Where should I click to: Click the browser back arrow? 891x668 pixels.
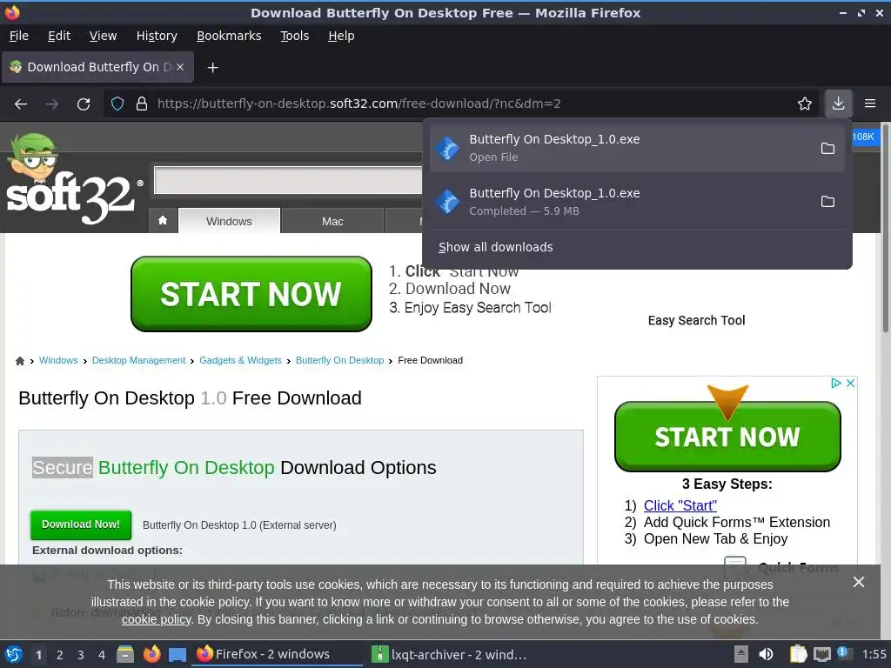pos(21,104)
